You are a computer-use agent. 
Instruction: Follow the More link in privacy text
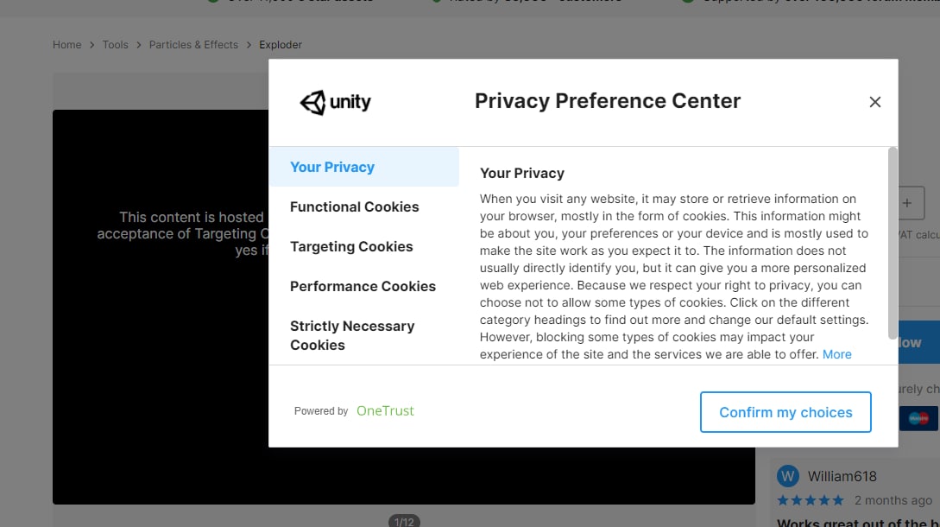click(x=836, y=354)
